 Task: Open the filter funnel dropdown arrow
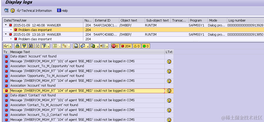[x=48, y=46]
